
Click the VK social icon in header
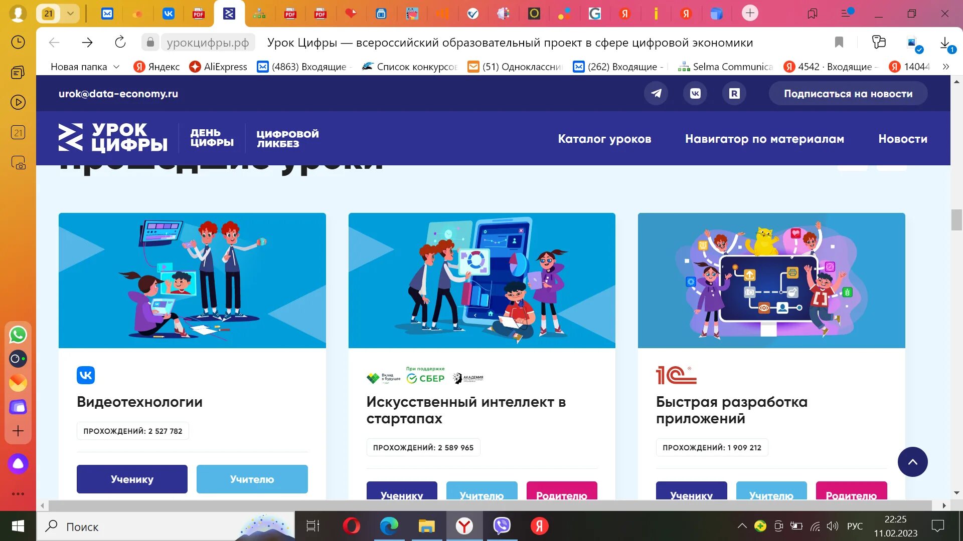[x=695, y=94]
